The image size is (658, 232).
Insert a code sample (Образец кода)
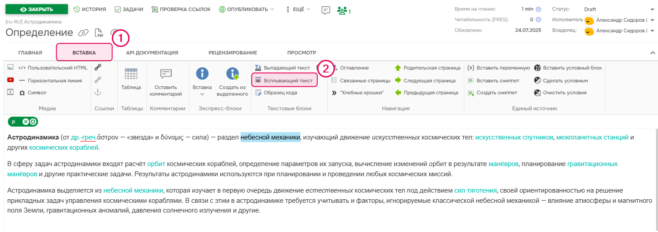click(x=276, y=93)
